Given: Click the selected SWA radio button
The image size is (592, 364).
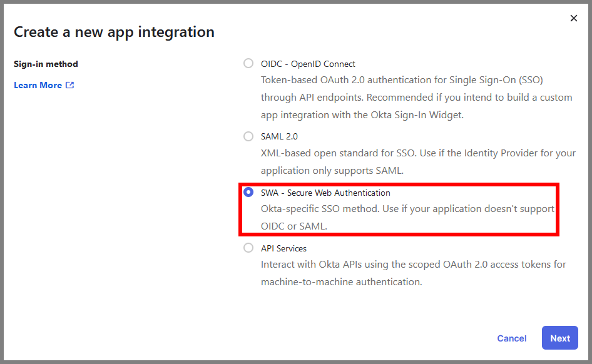Looking at the screenshot, I should 248,193.
